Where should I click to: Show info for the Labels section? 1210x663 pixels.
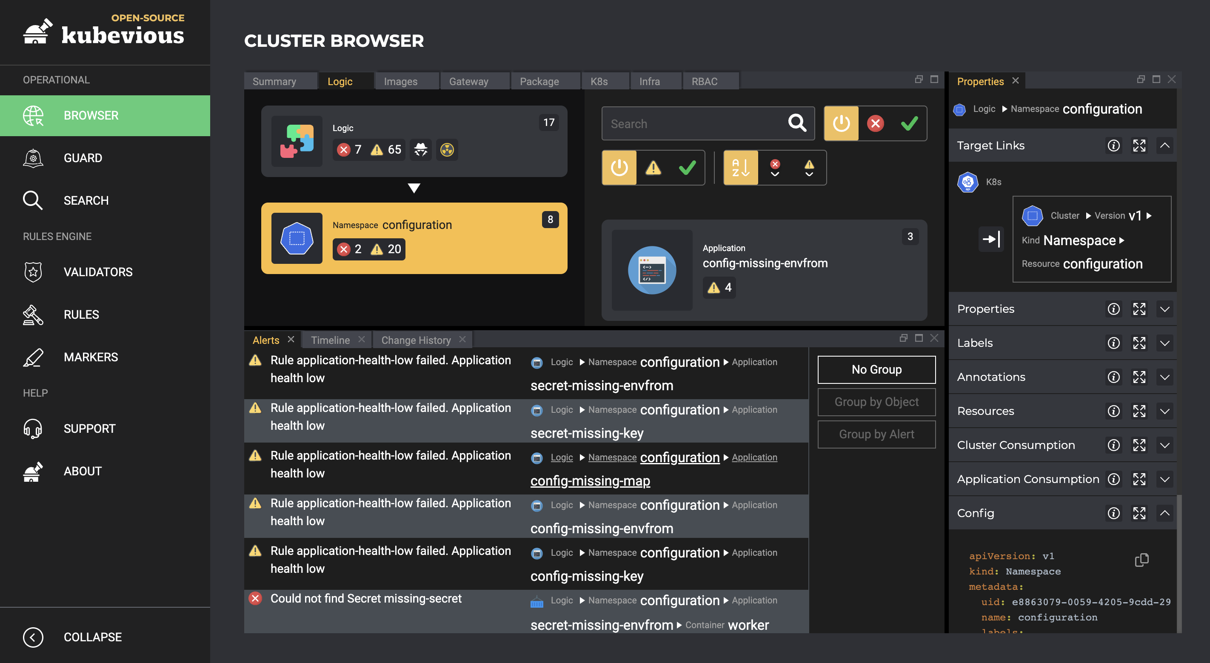click(1114, 343)
